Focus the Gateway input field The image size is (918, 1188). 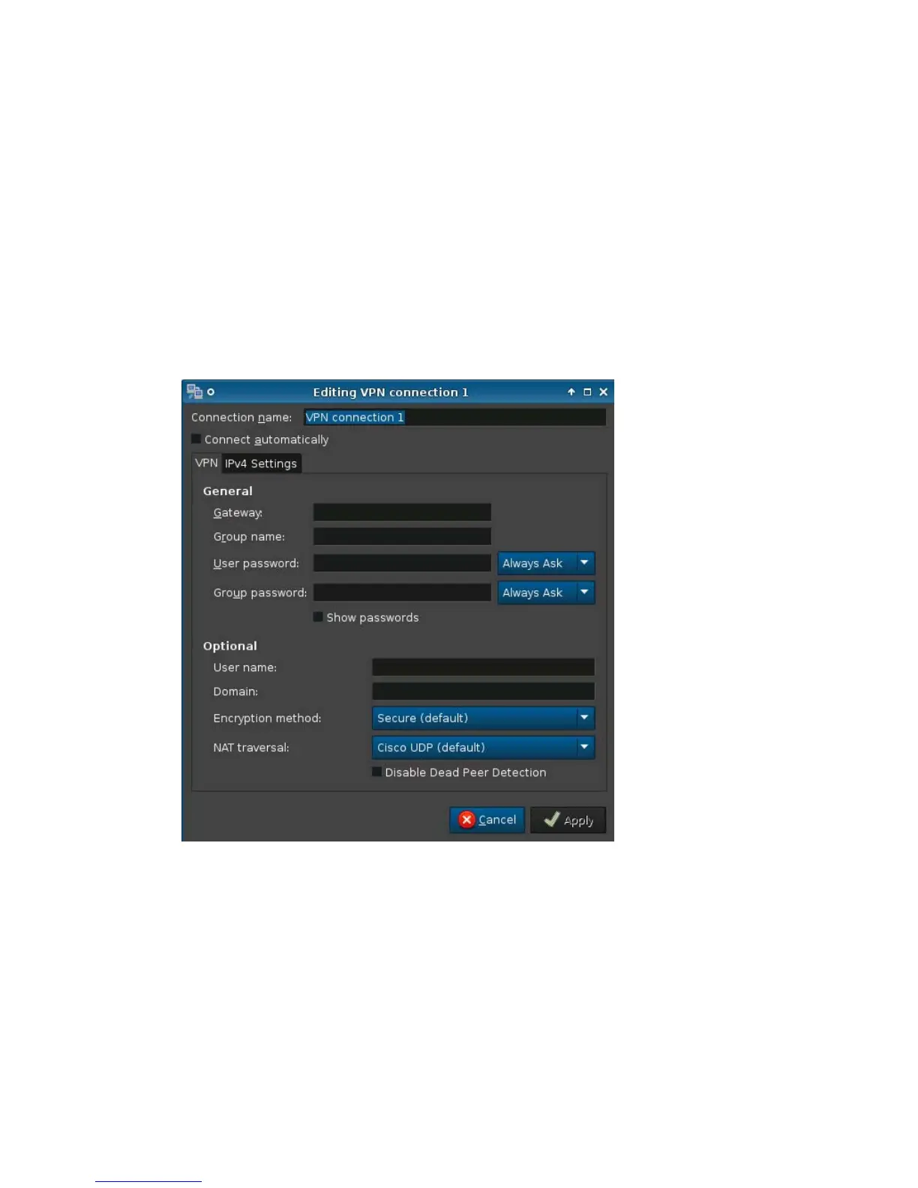pyautogui.click(x=402, y=512)
